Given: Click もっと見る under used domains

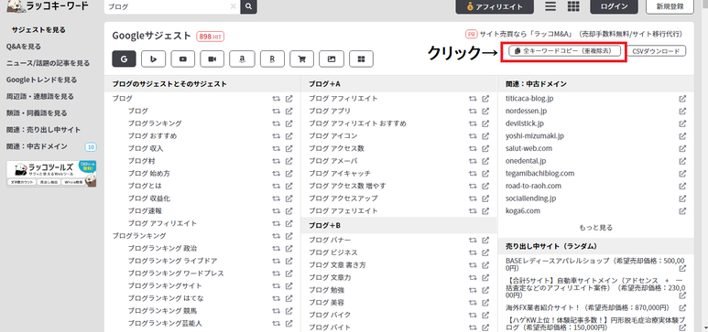Looking at the screenshot, I should coord(595,228).
